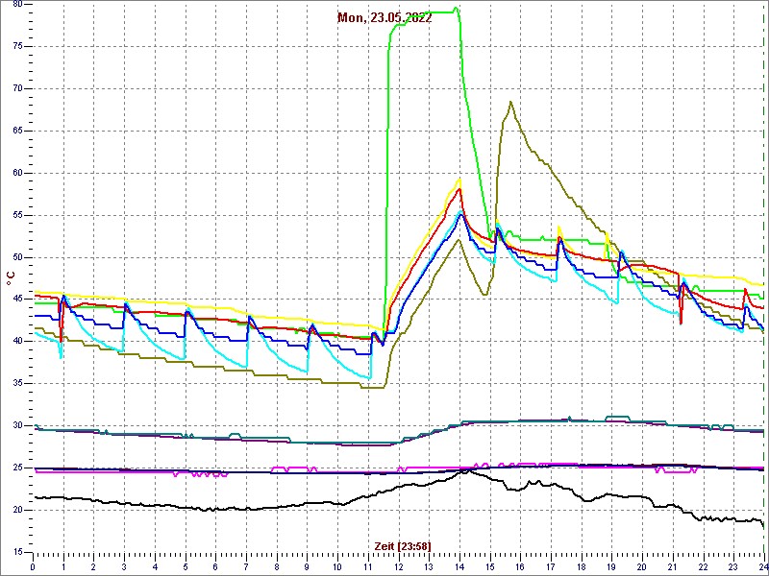Select the 65 label on the temperature axis
The image size is (769, 576).
(x=17, y=131)
